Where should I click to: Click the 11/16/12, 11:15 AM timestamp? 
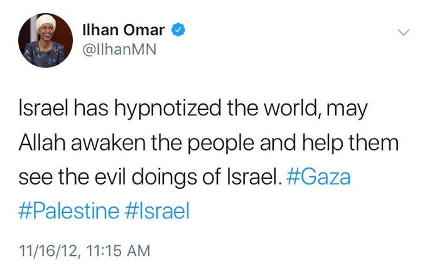coord(84,250)
